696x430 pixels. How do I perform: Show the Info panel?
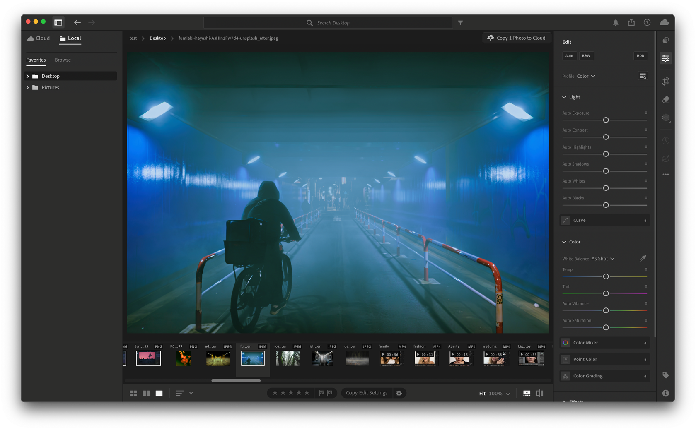(x=666, y=393)
